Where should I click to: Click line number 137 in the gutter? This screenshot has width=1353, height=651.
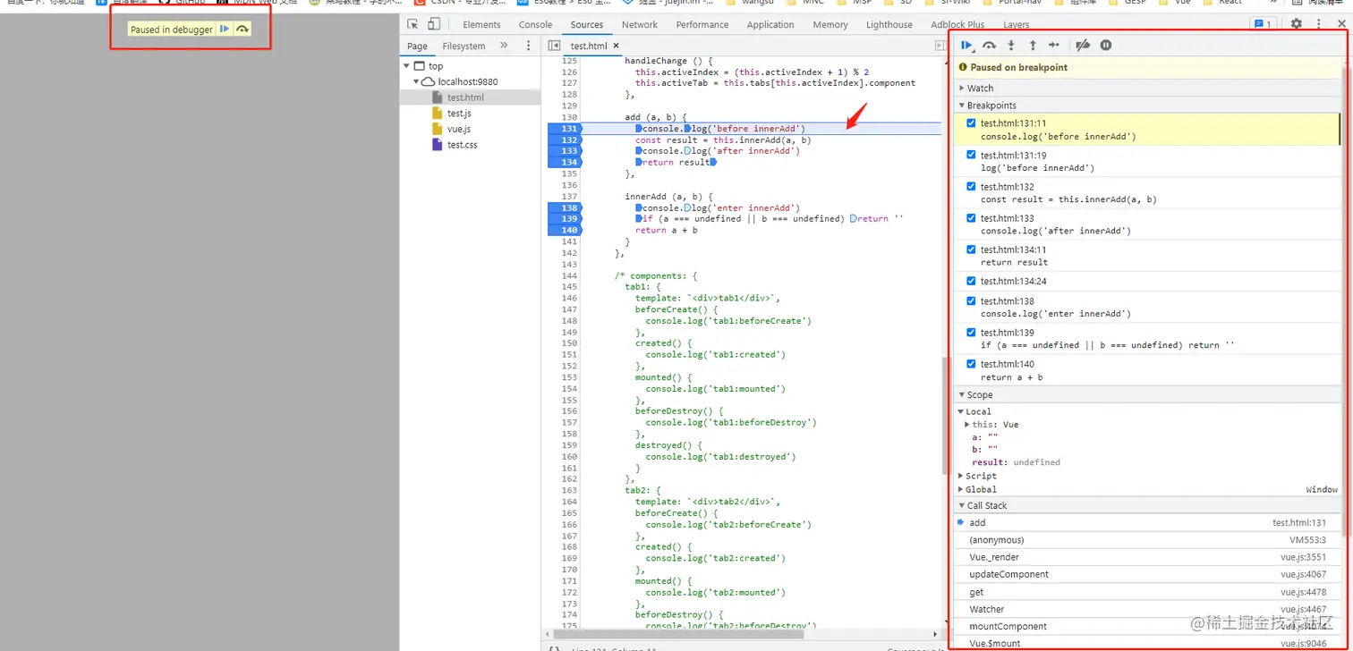coord(569,197)
